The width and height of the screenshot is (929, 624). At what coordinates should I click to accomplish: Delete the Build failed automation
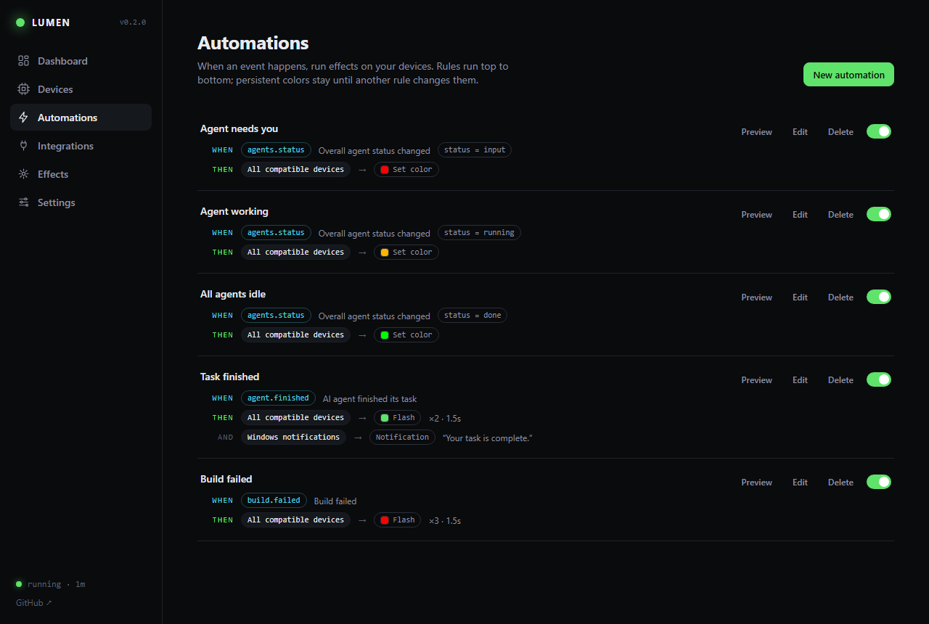[840, 483]
